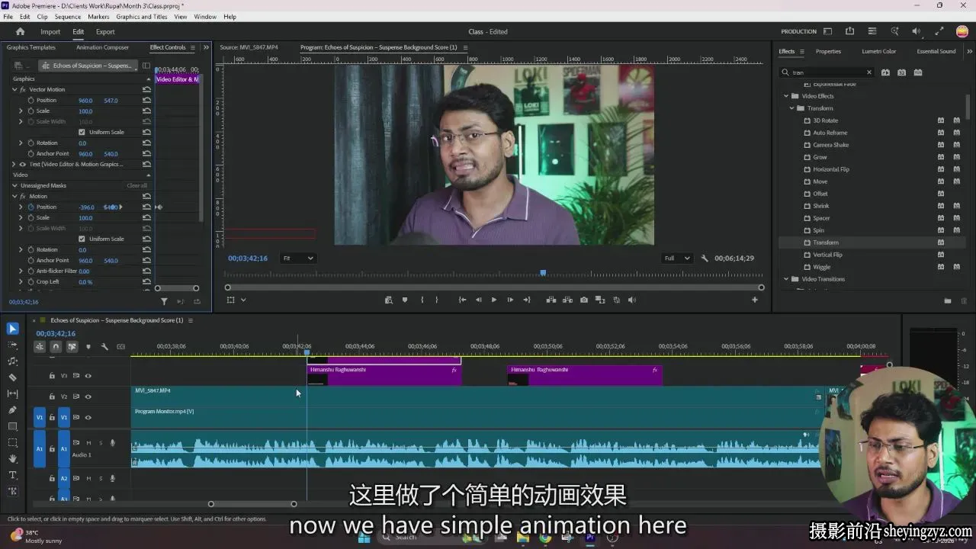This screenshot has width=976, height=549.
Task: Pick the Razor tool
Action: pyautogui.click(x=12, y=377)
